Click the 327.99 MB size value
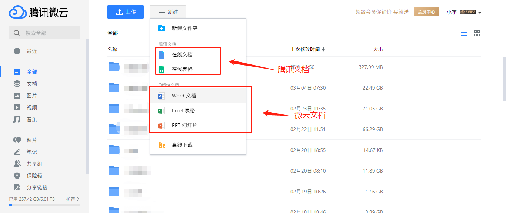 371,67
